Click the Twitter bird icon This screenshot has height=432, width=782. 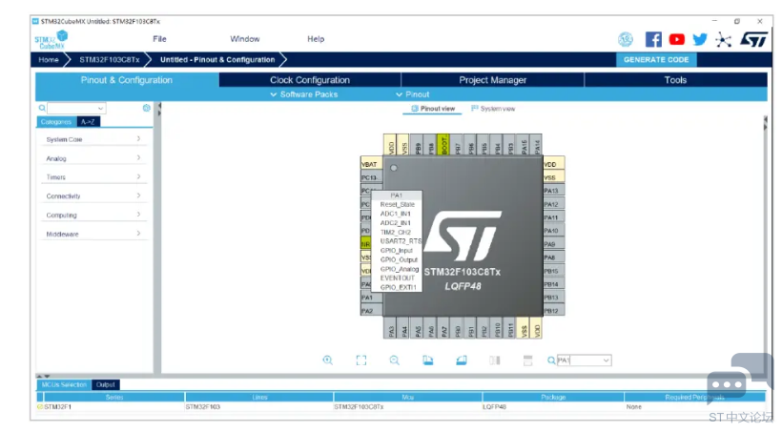click(x=700, y=39)
